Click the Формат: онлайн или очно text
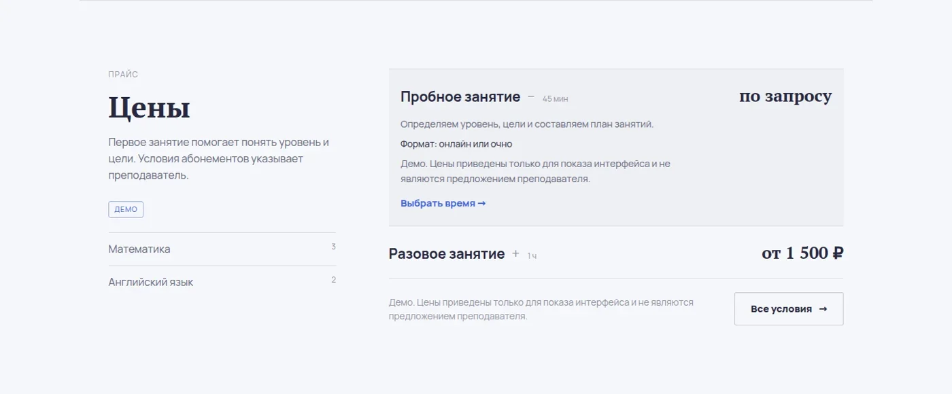The width and height of the screenshot is (952, 394). pyautogui.click(x=456, y=144)
